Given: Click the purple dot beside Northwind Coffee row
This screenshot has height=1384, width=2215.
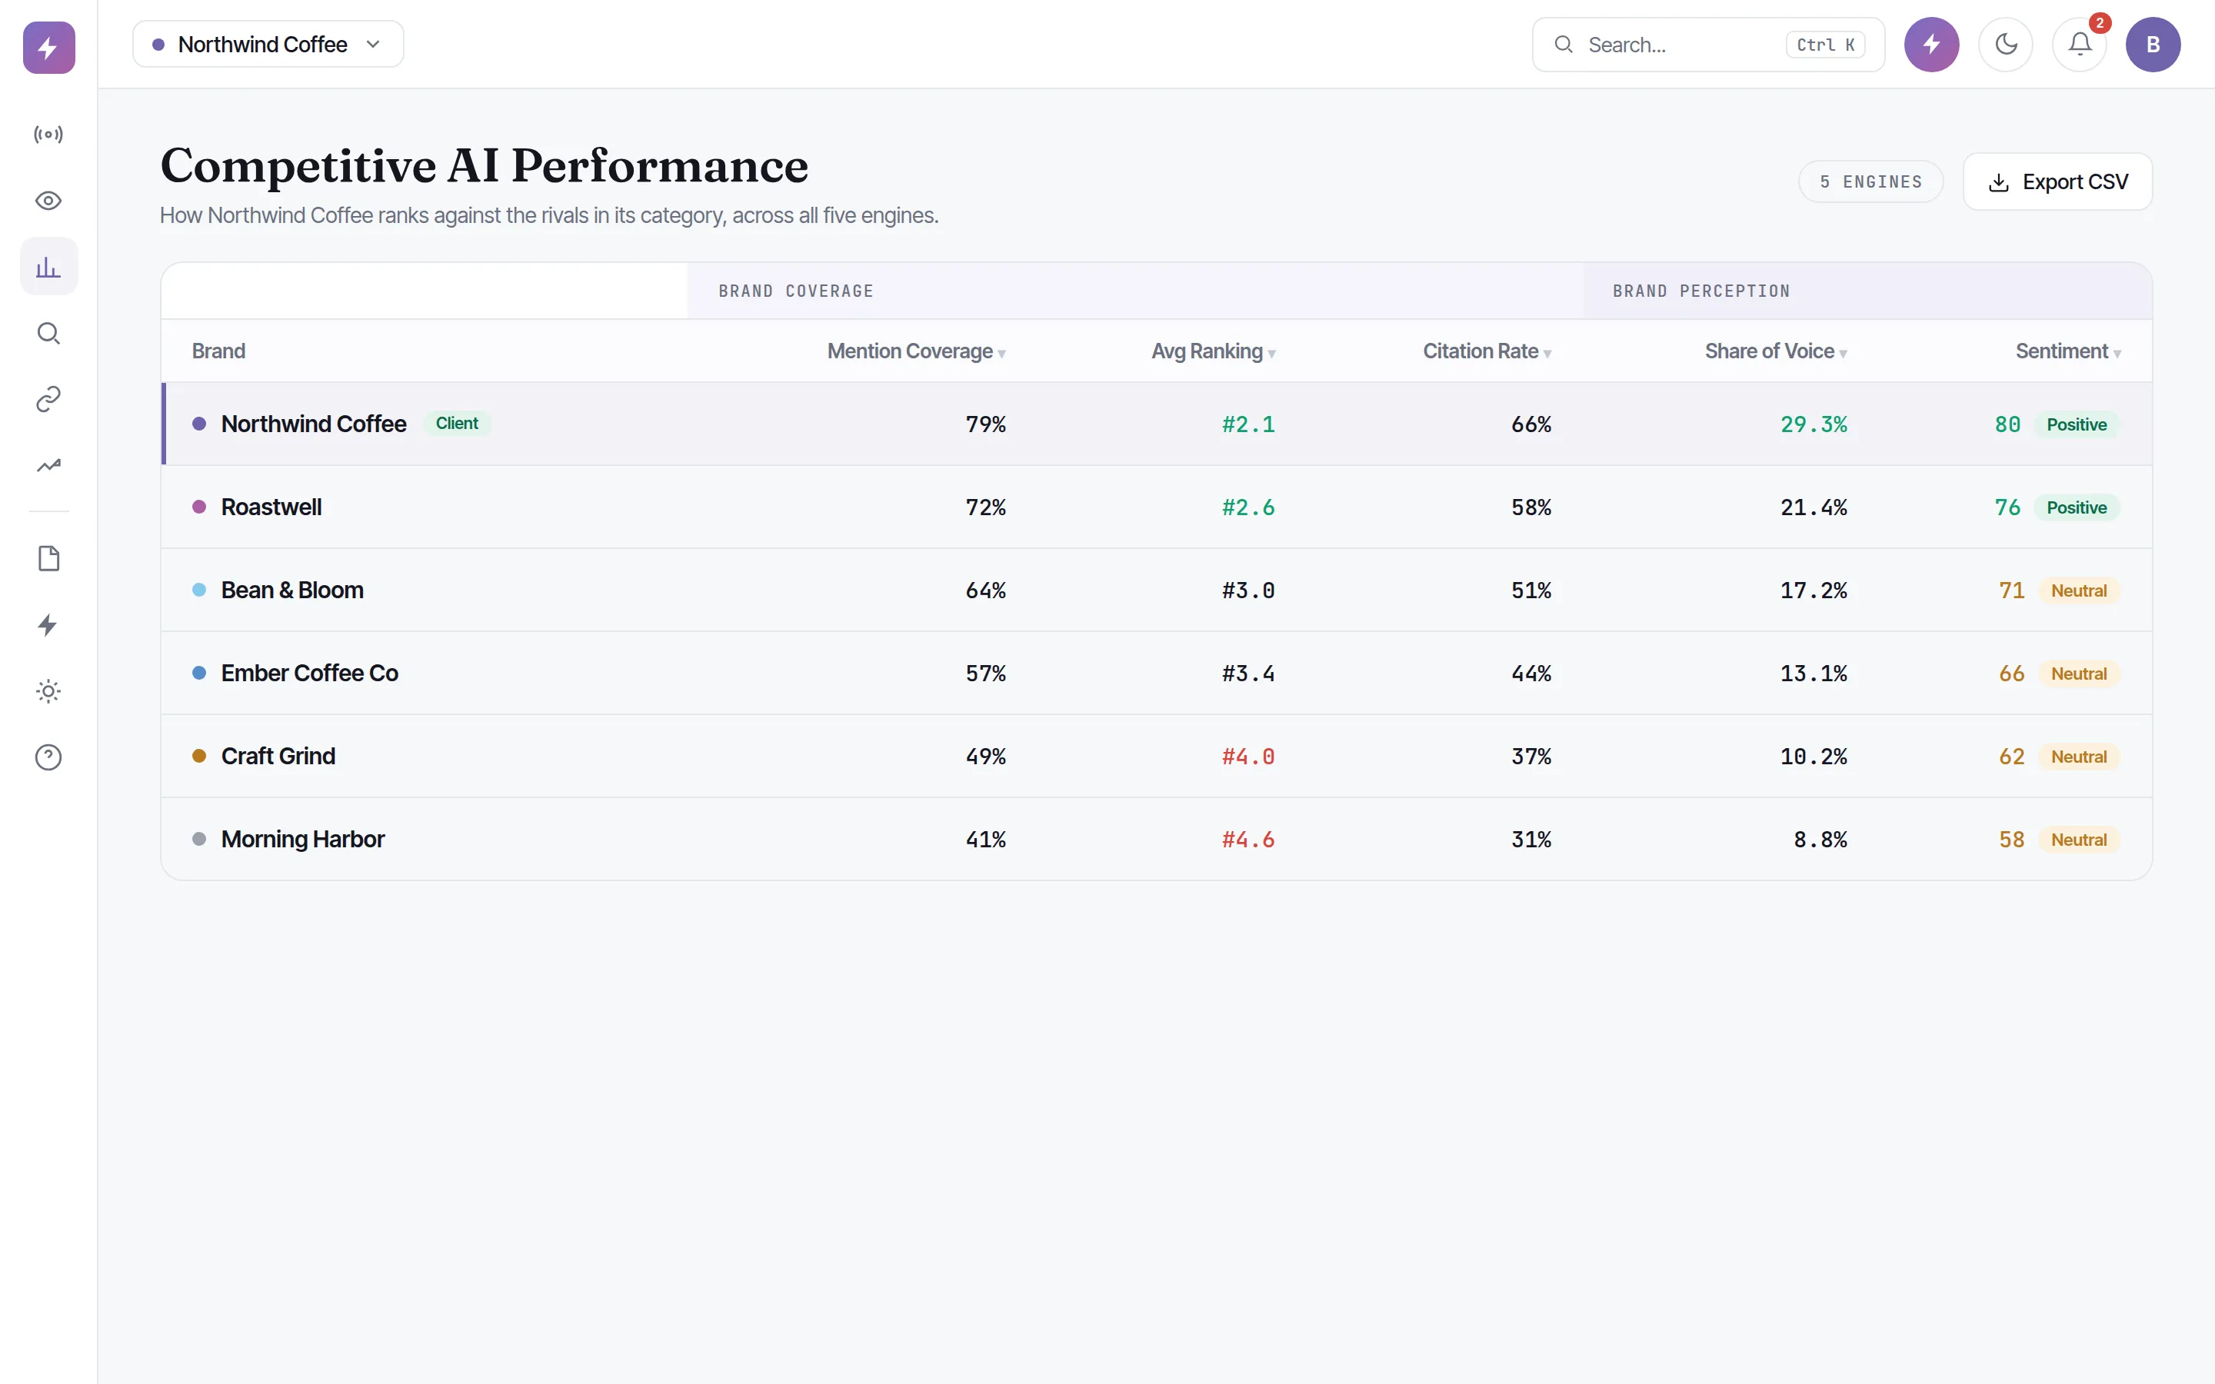Looking at the screenshot, I should pos(198,424).
